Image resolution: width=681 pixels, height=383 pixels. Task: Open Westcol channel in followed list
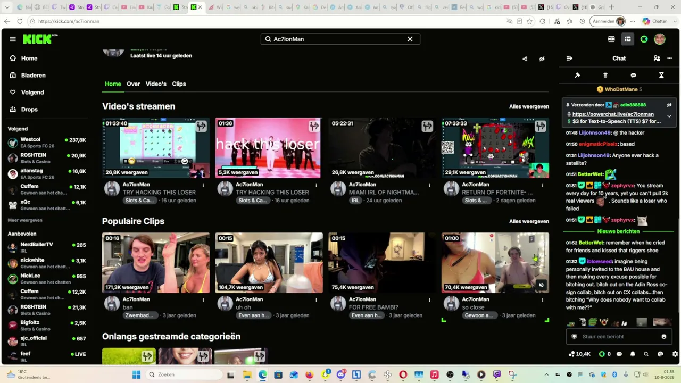(x=47, y=143)
